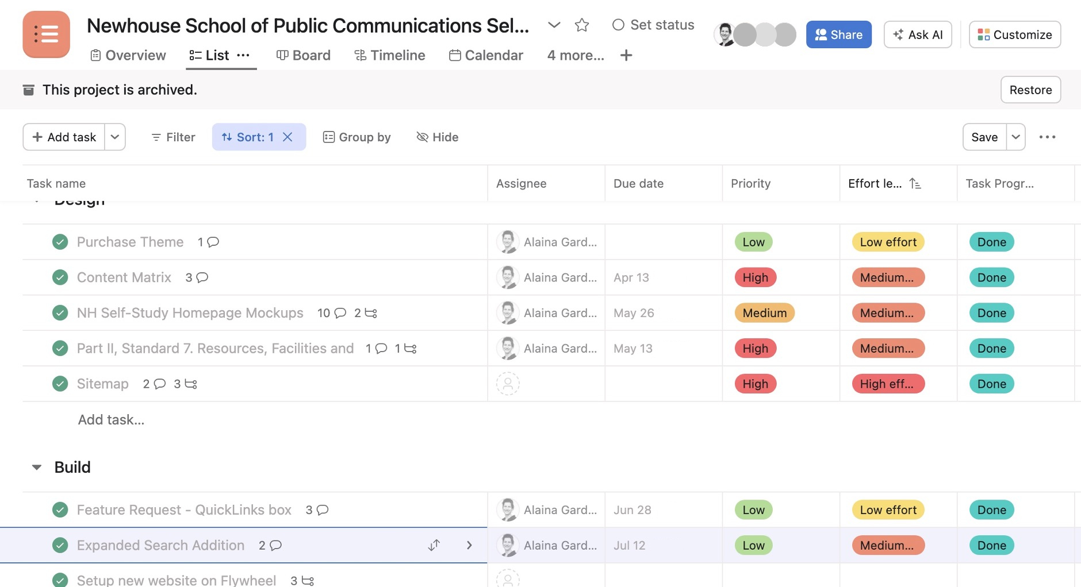The width and height of the screenshot is (1081, 587).
Task: Open the Hide columns menu
Action: click(438, 137)
